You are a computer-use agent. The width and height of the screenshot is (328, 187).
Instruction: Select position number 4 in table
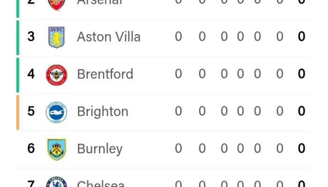[x=31, y=74]
